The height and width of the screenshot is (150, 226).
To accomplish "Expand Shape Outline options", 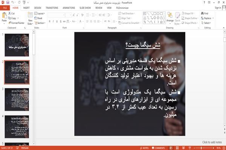I will (190, 18).
